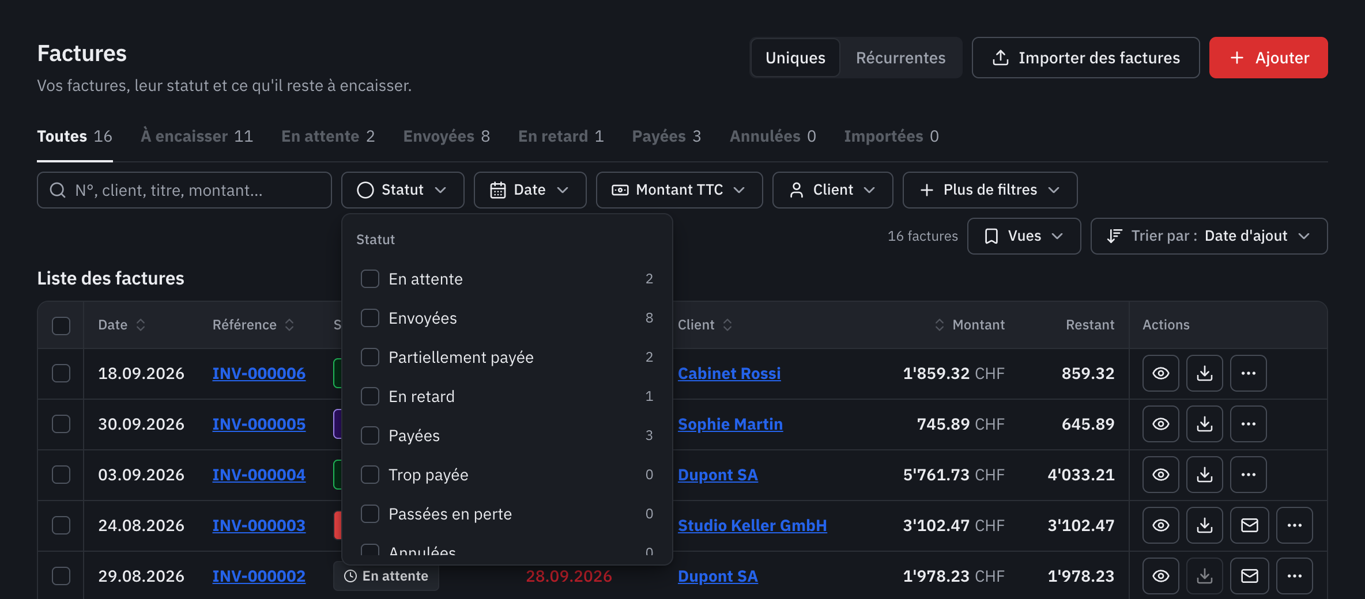Enable the En retard filter checkbox

pos(370,396)
